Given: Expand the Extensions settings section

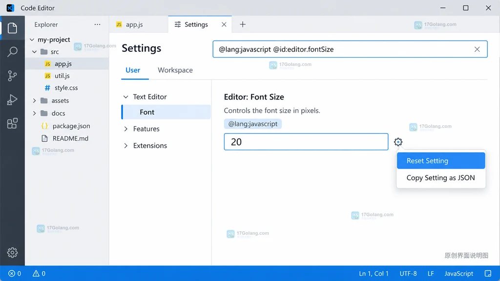Looking at the screenshot, I should click(126, 145).
